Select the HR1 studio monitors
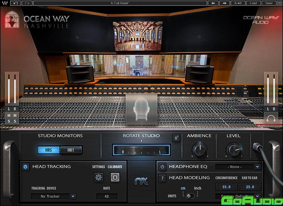This screenshot has width=283, height=206. (71, 150)
